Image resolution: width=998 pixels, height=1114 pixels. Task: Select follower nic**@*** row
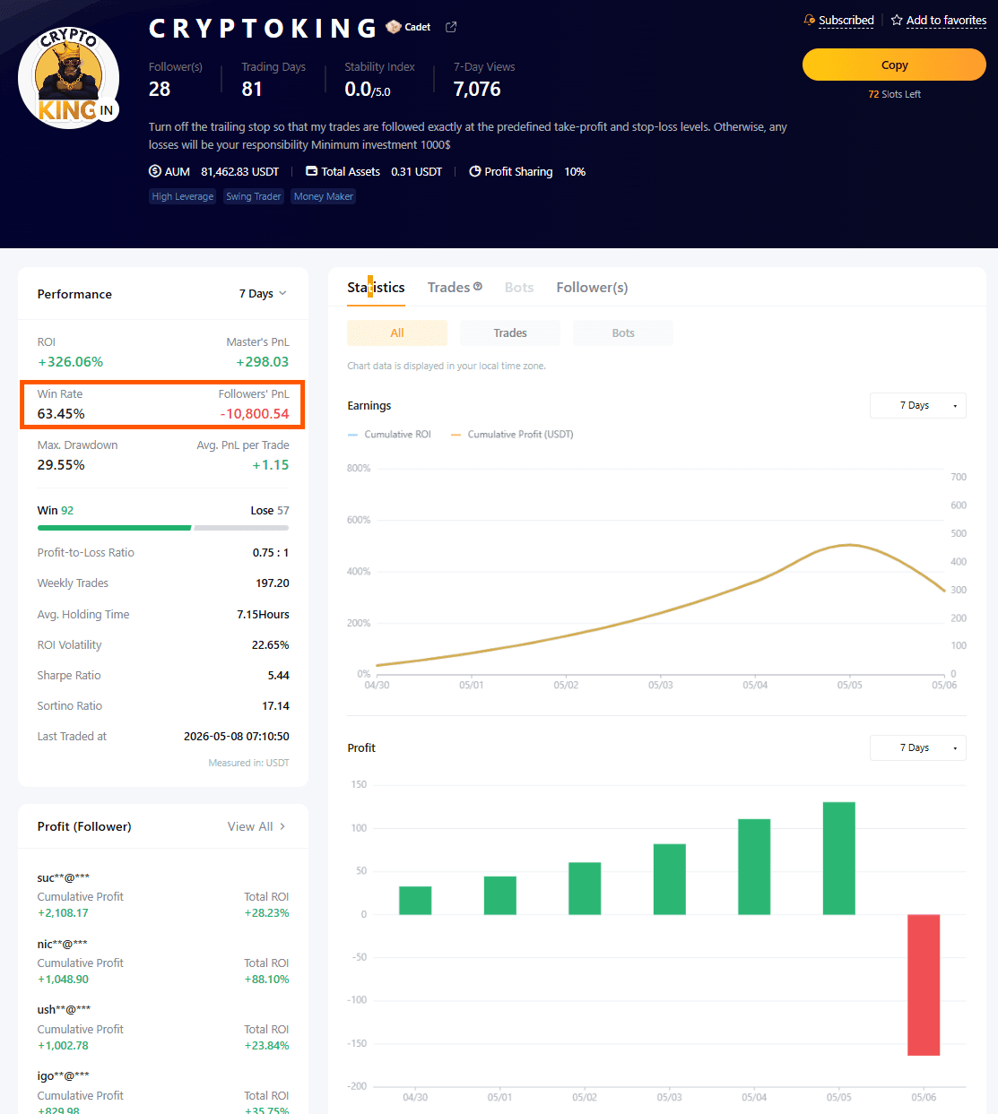[x=163, y=962]
